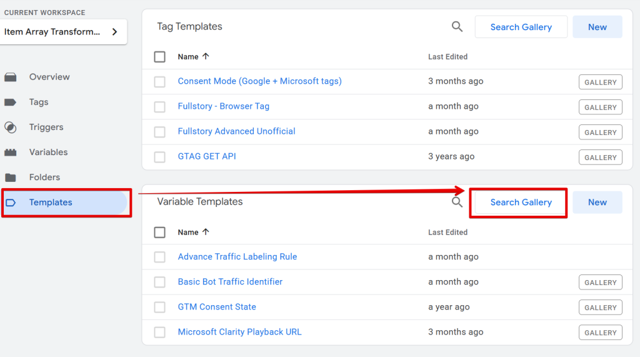640x357 pixels.
Task: Sort Variable Templates by Name arrow
Action: [206, 232]
